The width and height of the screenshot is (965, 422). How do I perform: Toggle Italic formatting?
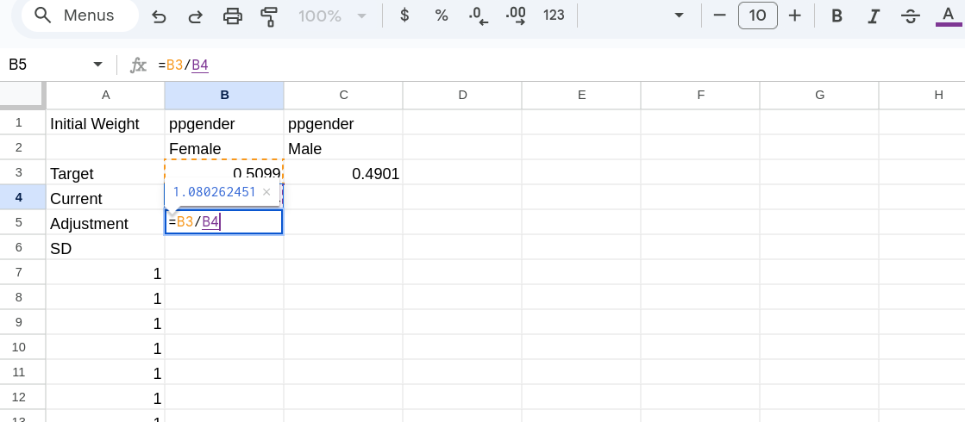pyautogui.click(x=874, y=16)
